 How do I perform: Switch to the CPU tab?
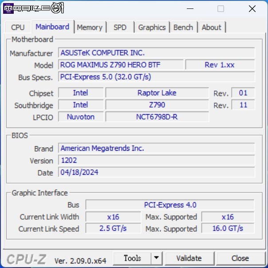[18, 27]
